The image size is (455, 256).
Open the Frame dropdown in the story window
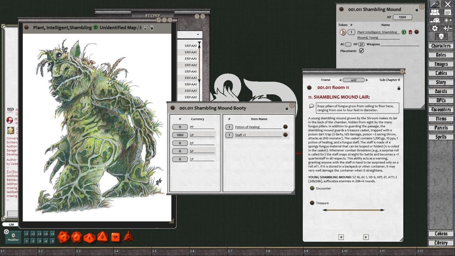coord(353,80)
